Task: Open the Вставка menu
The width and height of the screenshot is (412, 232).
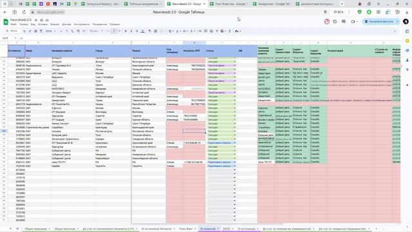Action: point(43,24)
